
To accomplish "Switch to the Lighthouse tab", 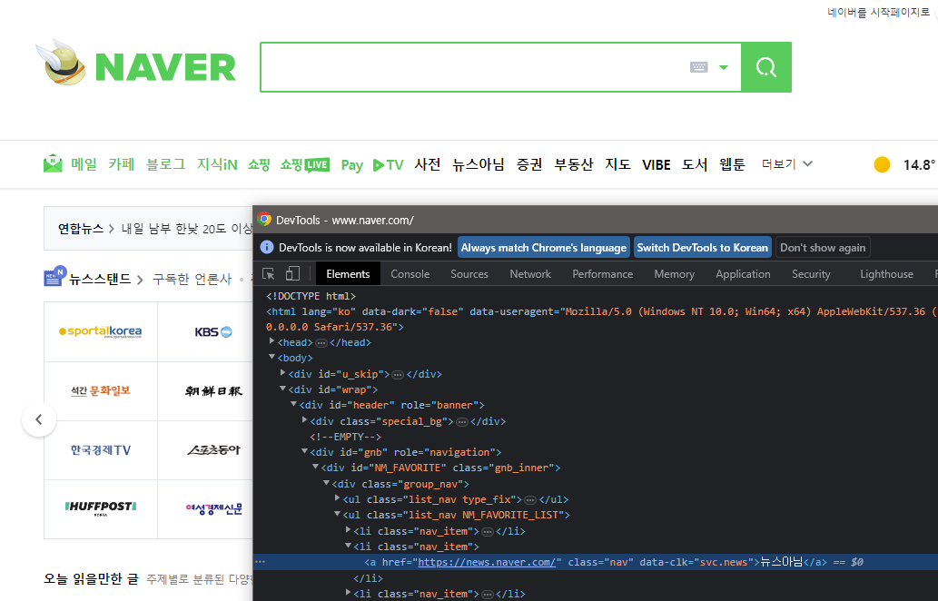I will coord(886,274).
